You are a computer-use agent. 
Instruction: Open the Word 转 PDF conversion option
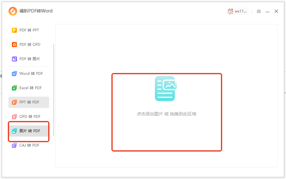coord(31,74)
